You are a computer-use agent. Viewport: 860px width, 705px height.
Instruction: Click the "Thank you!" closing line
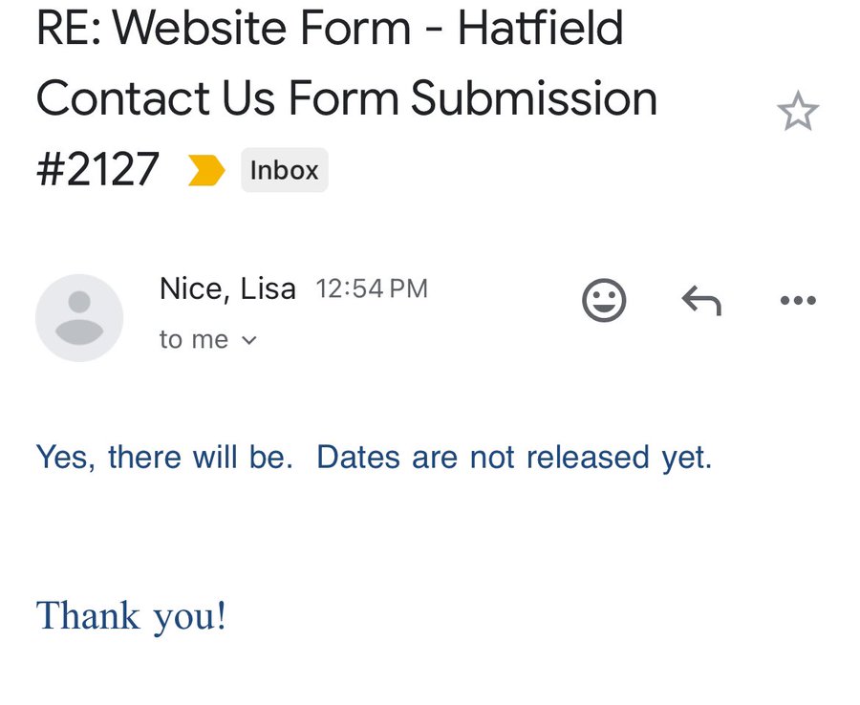tap(131, 615)
